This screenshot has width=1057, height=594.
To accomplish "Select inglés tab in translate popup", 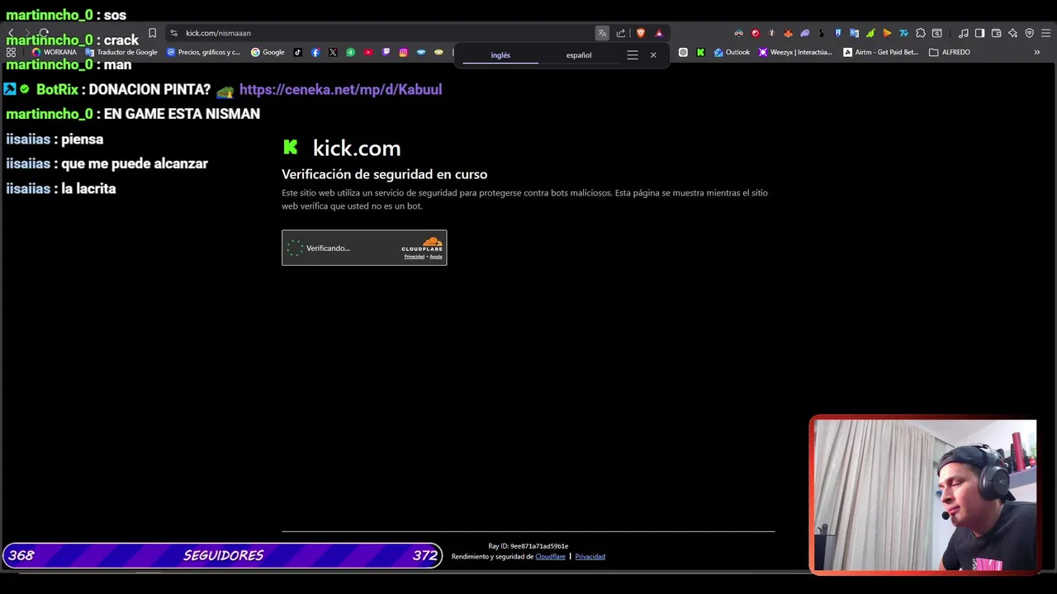I will (500, 55).
